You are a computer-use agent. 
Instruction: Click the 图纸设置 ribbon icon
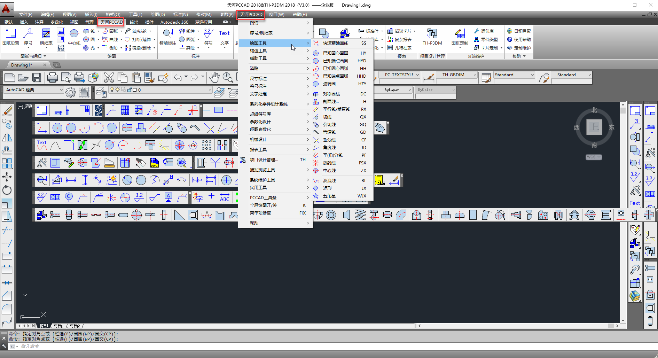tap(11, 37)
